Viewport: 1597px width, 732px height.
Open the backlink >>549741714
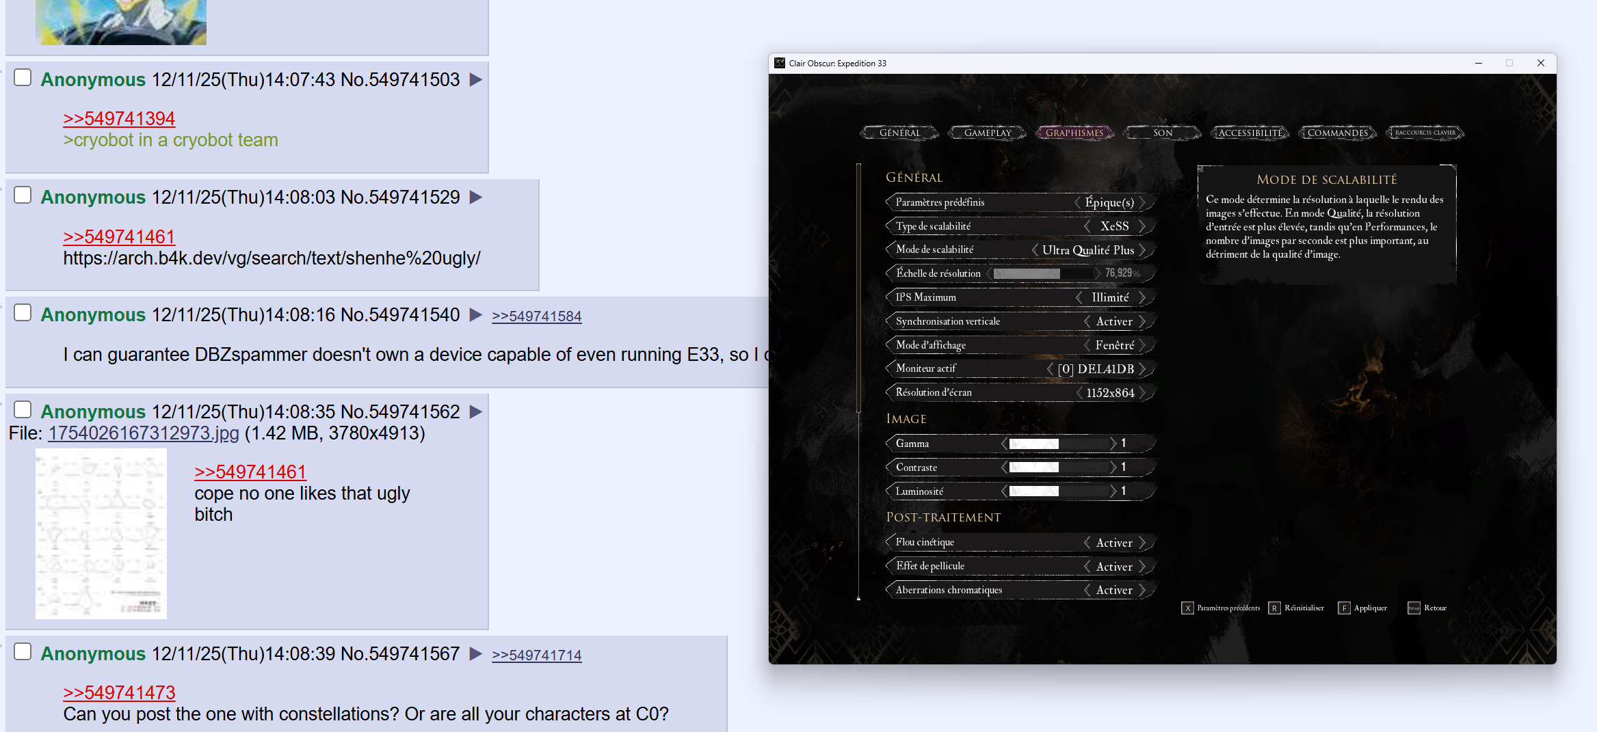click(x=537, y=655)
